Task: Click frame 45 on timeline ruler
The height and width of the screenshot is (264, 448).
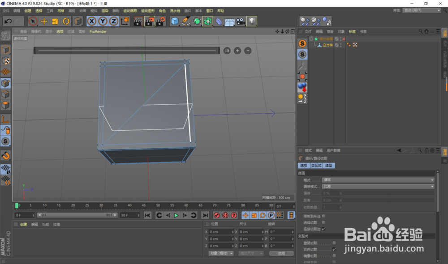Action: [x=144, y=205]
